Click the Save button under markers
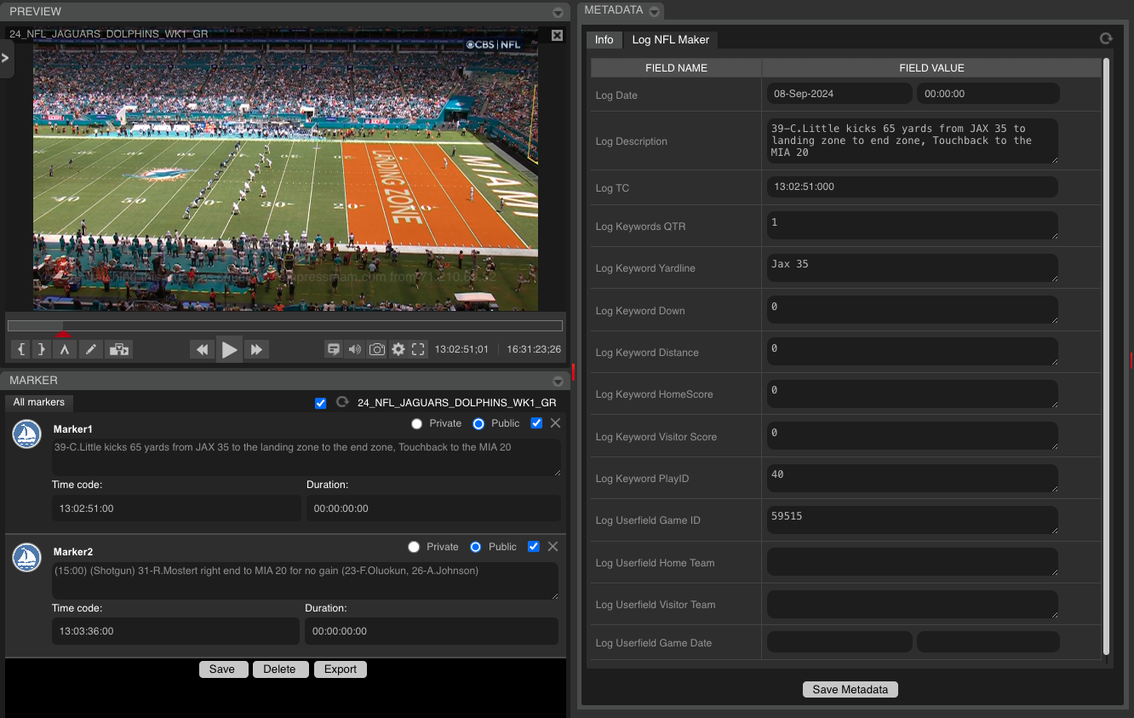 click(222, 669)
